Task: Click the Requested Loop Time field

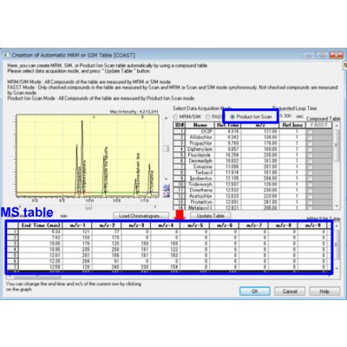Action: (285, 116)
